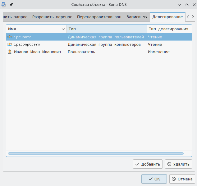197x186 pixels.
Task: Click the user icon for Иванов Иван Иванович
Action: [10, 52]
